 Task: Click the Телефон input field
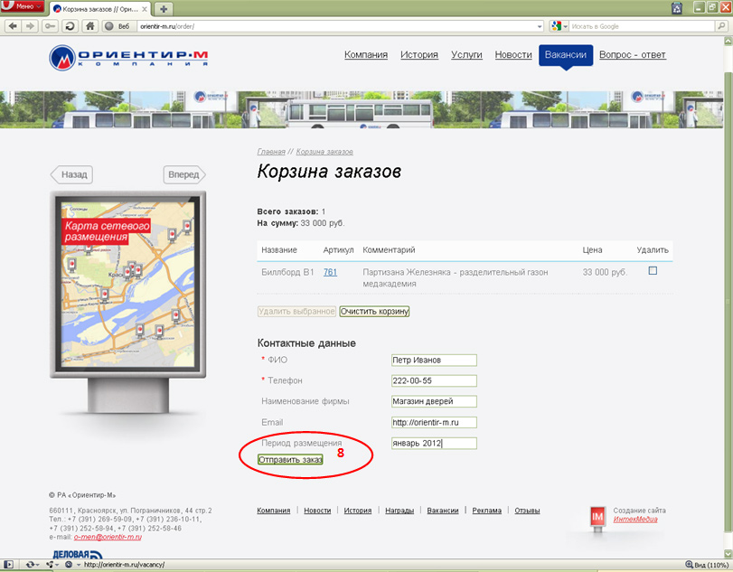[433, 380]
